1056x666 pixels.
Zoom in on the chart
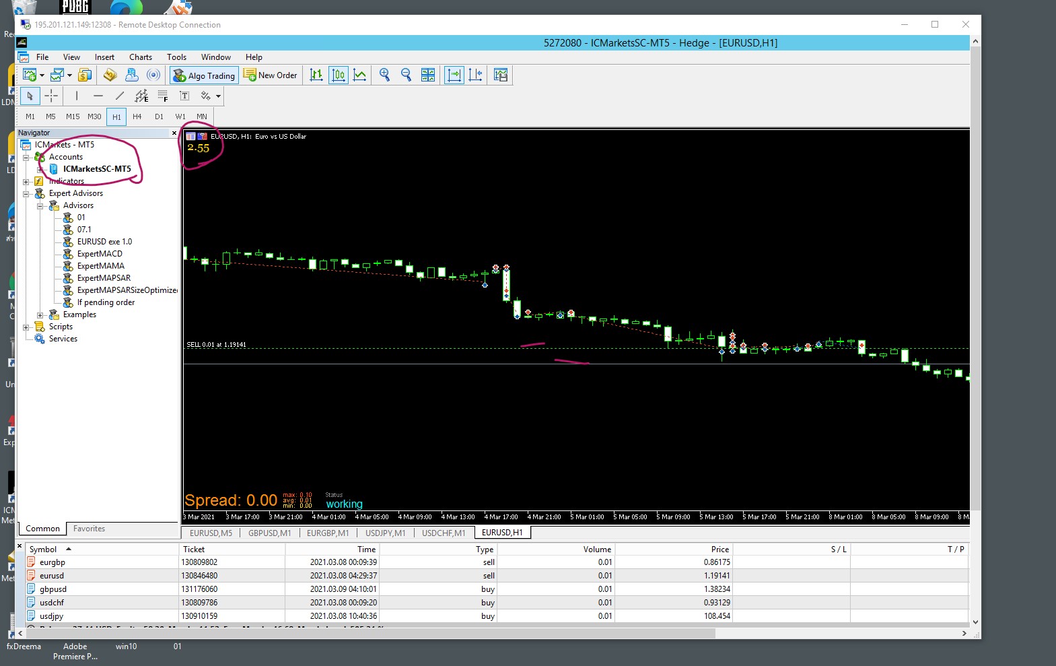tap(384, 75)
